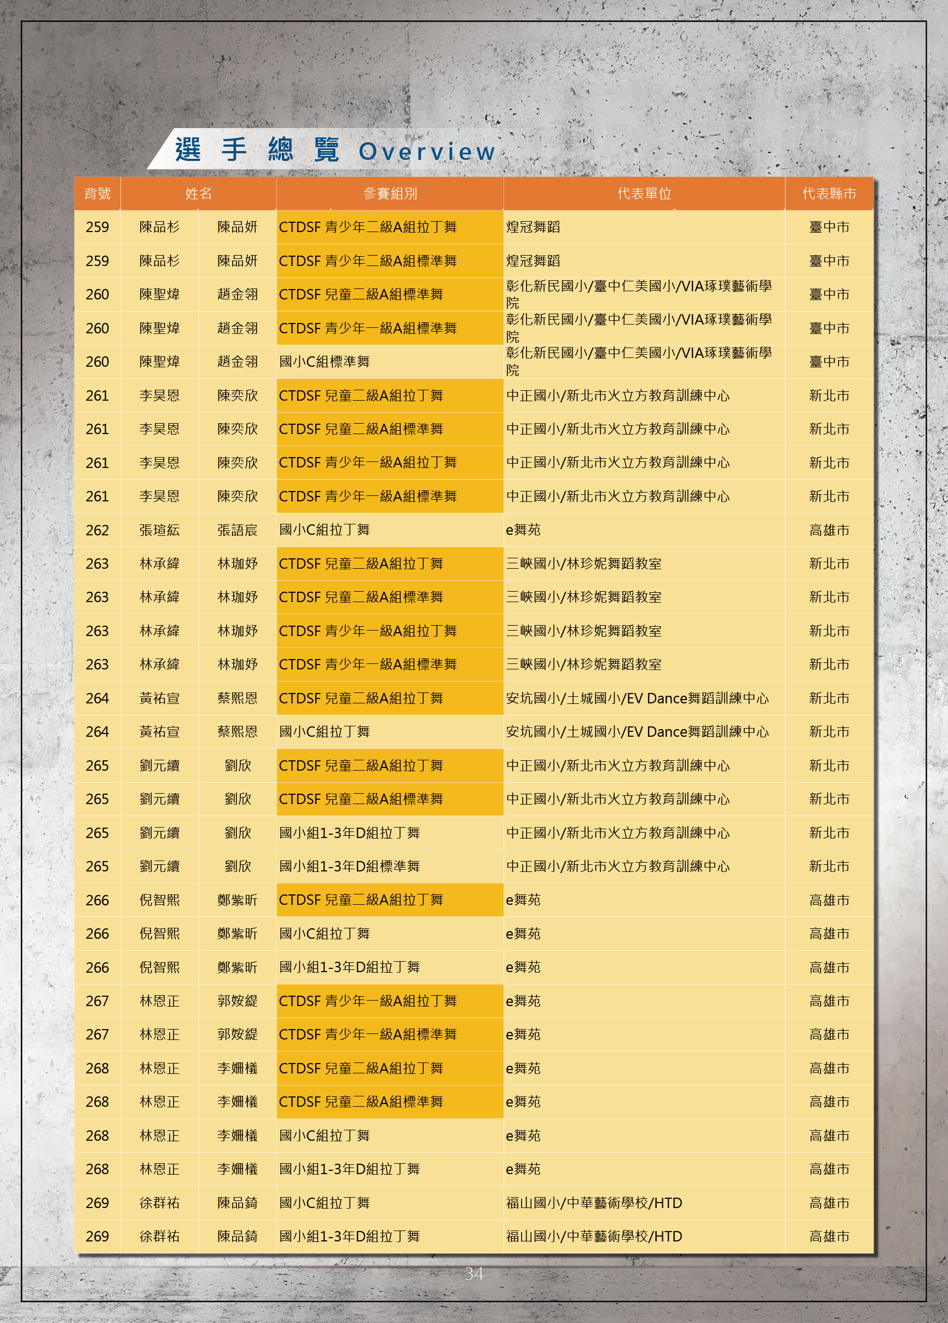Image resolution: width=948 pixels, height=1323 pixels.
Task: Click 徐群祐 in the 國小C組拉丁舞 row
Action: click(x=159, y=1203)
